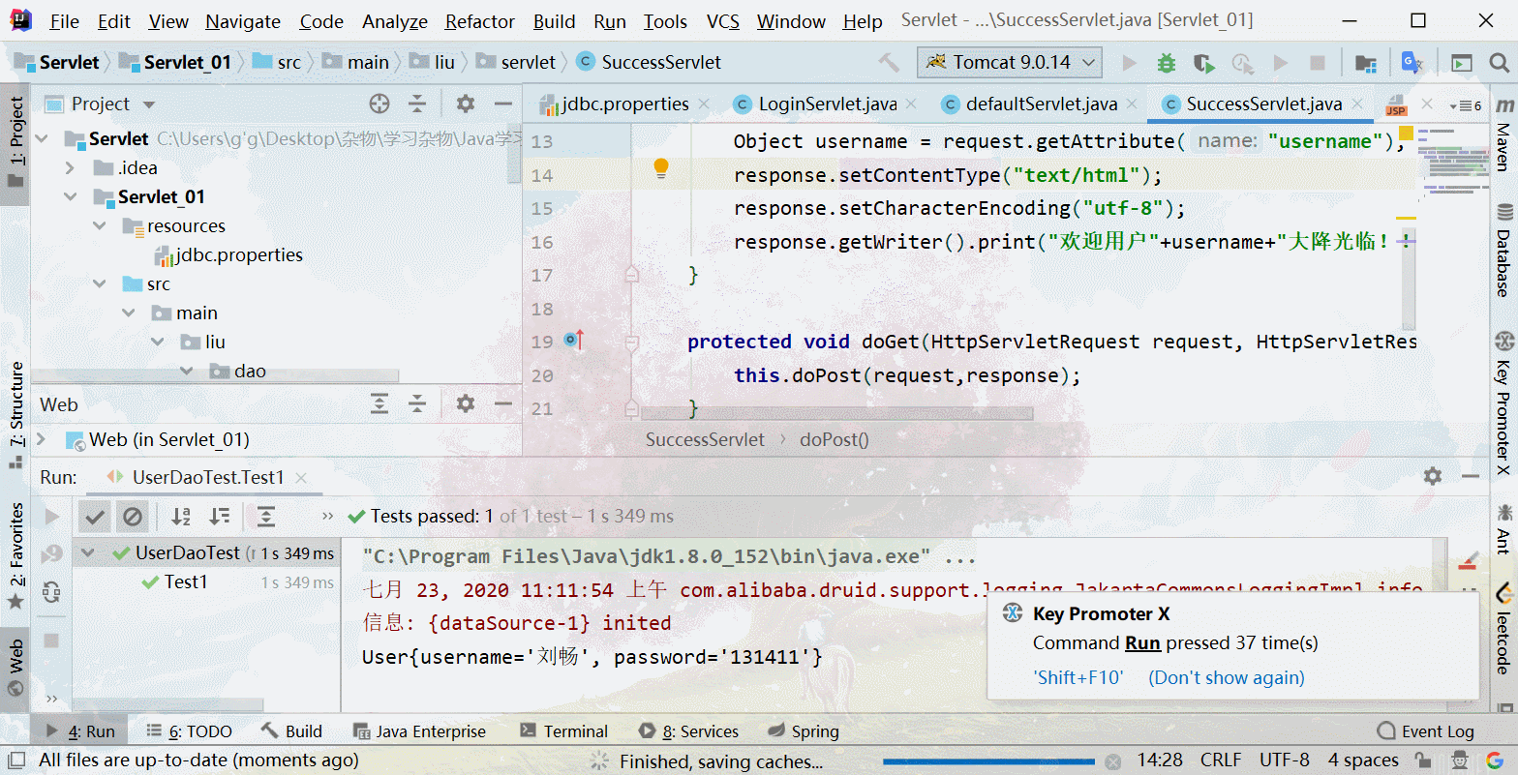Toggle the Project tool window stripe
Viewport: 1518px width, 775px height.
point(16,142)
